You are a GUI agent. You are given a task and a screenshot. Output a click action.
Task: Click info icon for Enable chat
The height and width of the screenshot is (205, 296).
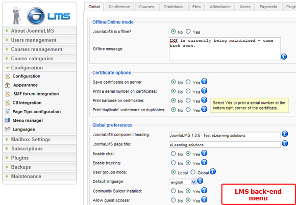point(204,153)
